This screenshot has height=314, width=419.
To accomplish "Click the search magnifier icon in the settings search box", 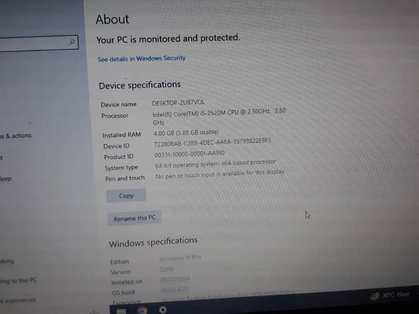I will pos(72,42).
